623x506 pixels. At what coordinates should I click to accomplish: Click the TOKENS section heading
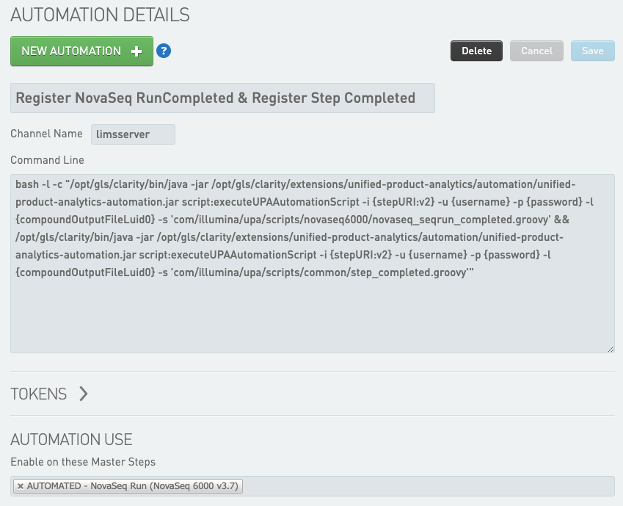click(x=39, y=394)
